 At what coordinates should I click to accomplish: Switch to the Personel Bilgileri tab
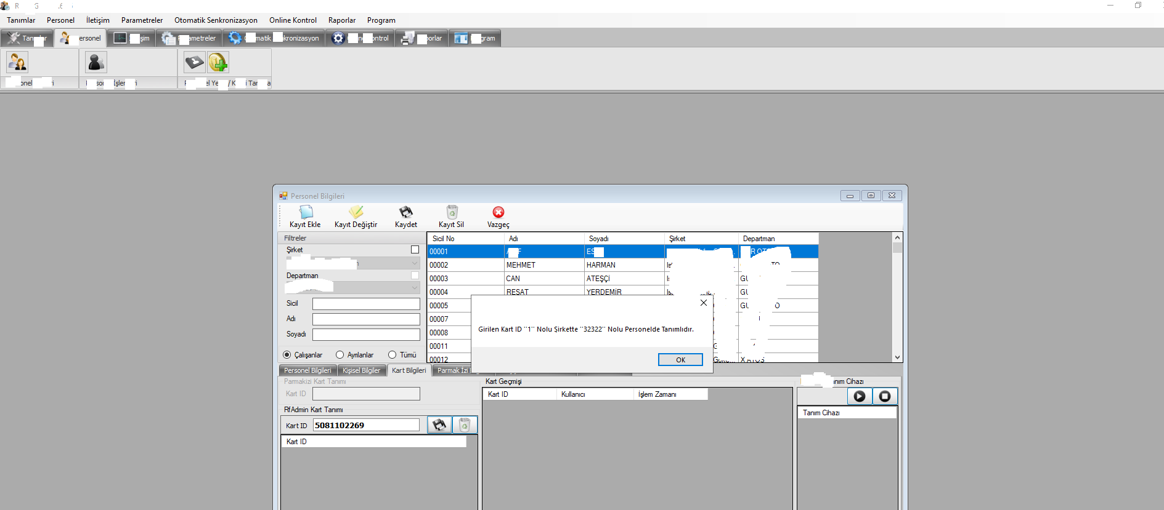pyautogui.click(x=307, y=370)
